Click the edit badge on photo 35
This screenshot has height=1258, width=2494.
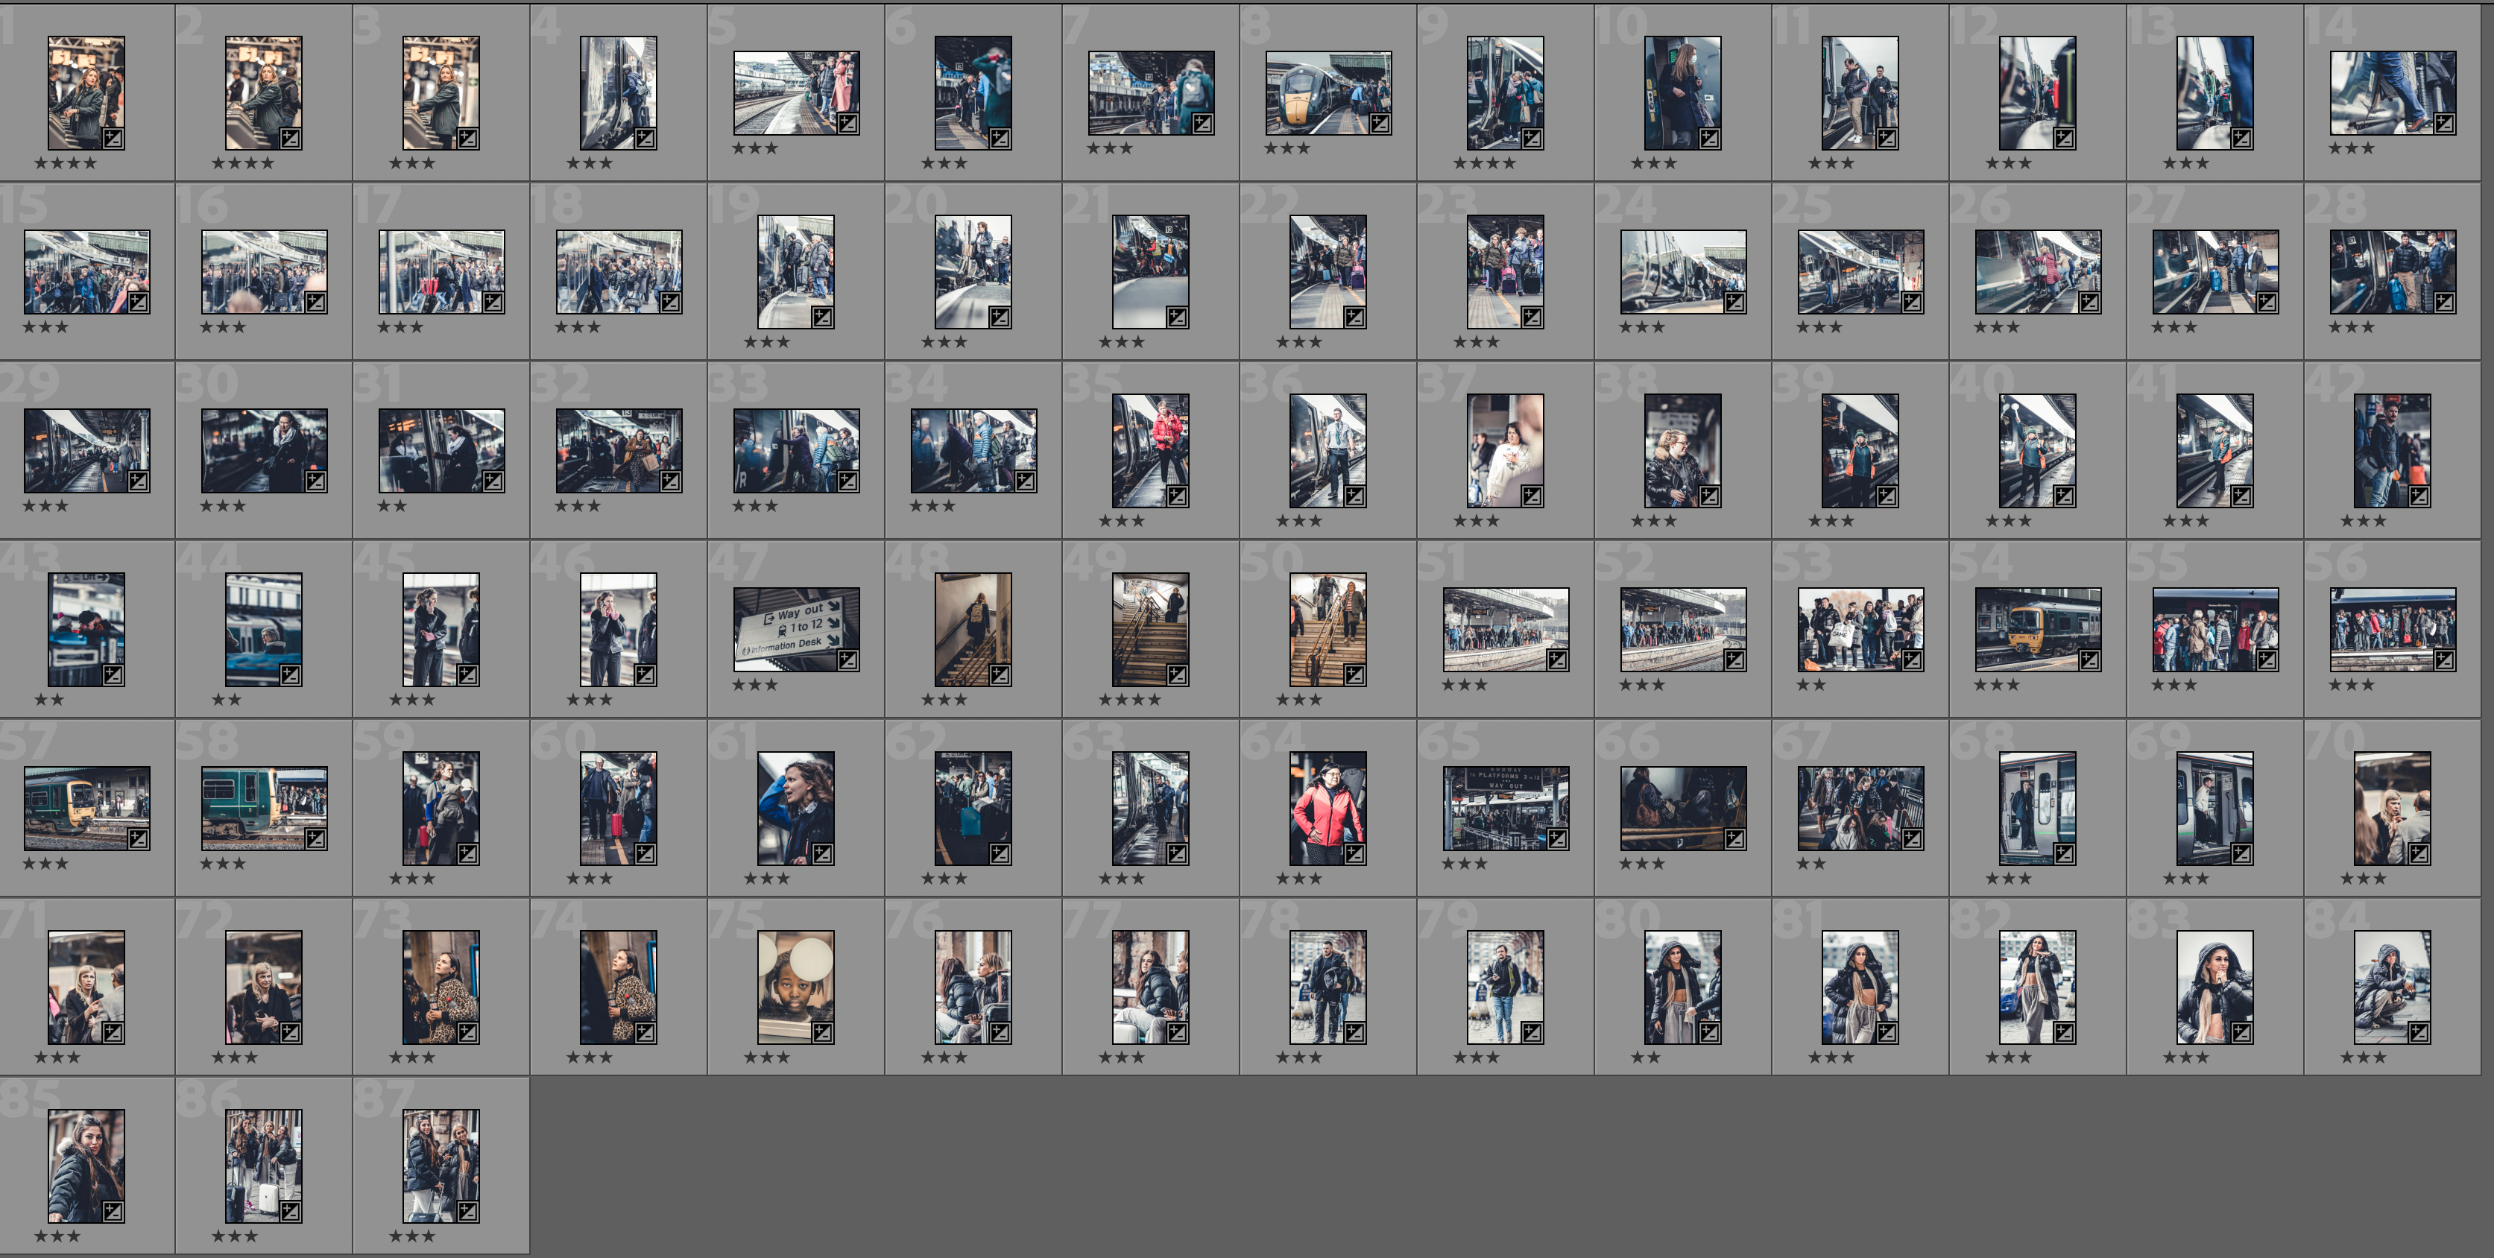[x=1176, y=496]
